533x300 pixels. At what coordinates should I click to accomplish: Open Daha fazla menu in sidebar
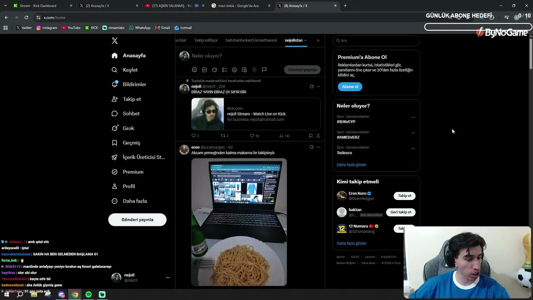[129, 201]
